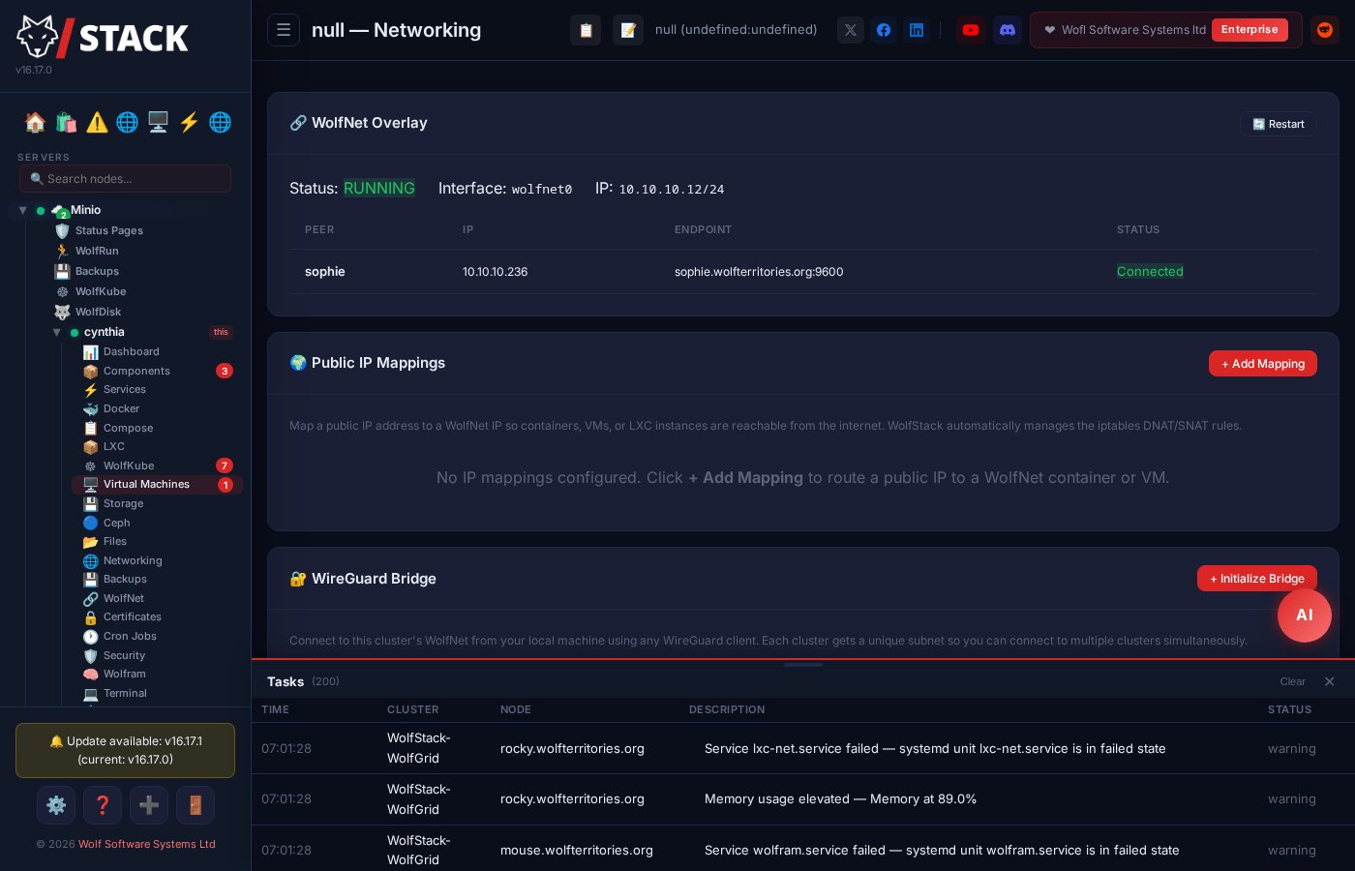Focus the Search nodes input field
1355x871 pixels.
[x=125, y=178]
